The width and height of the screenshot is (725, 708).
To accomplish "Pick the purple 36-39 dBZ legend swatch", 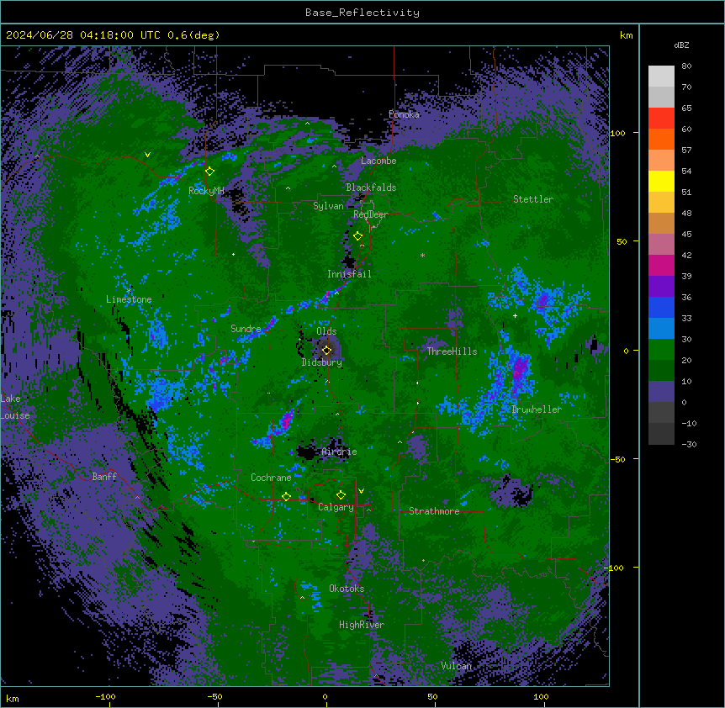I will click(661, 287).
